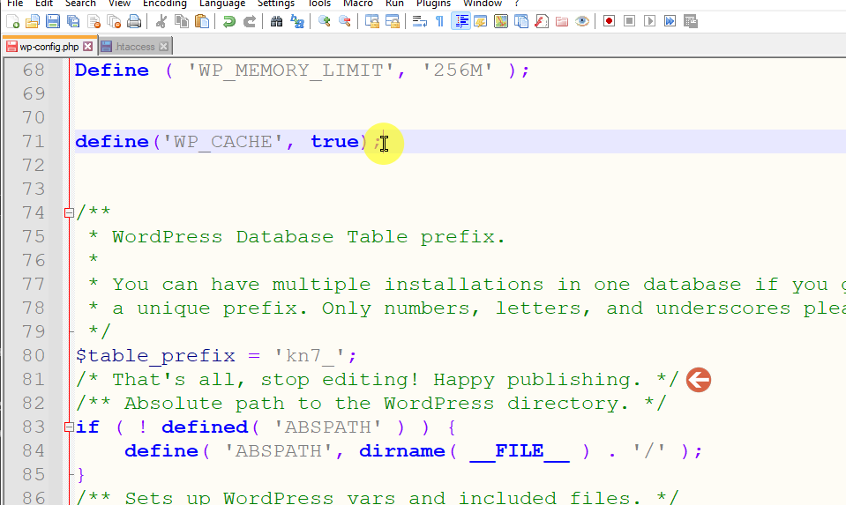Click $table_prefix variable on line 80
This screenshot has height=505, width=846.
click(155, 356)
